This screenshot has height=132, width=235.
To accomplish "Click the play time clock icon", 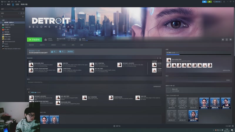I will (x=69, y=40).
